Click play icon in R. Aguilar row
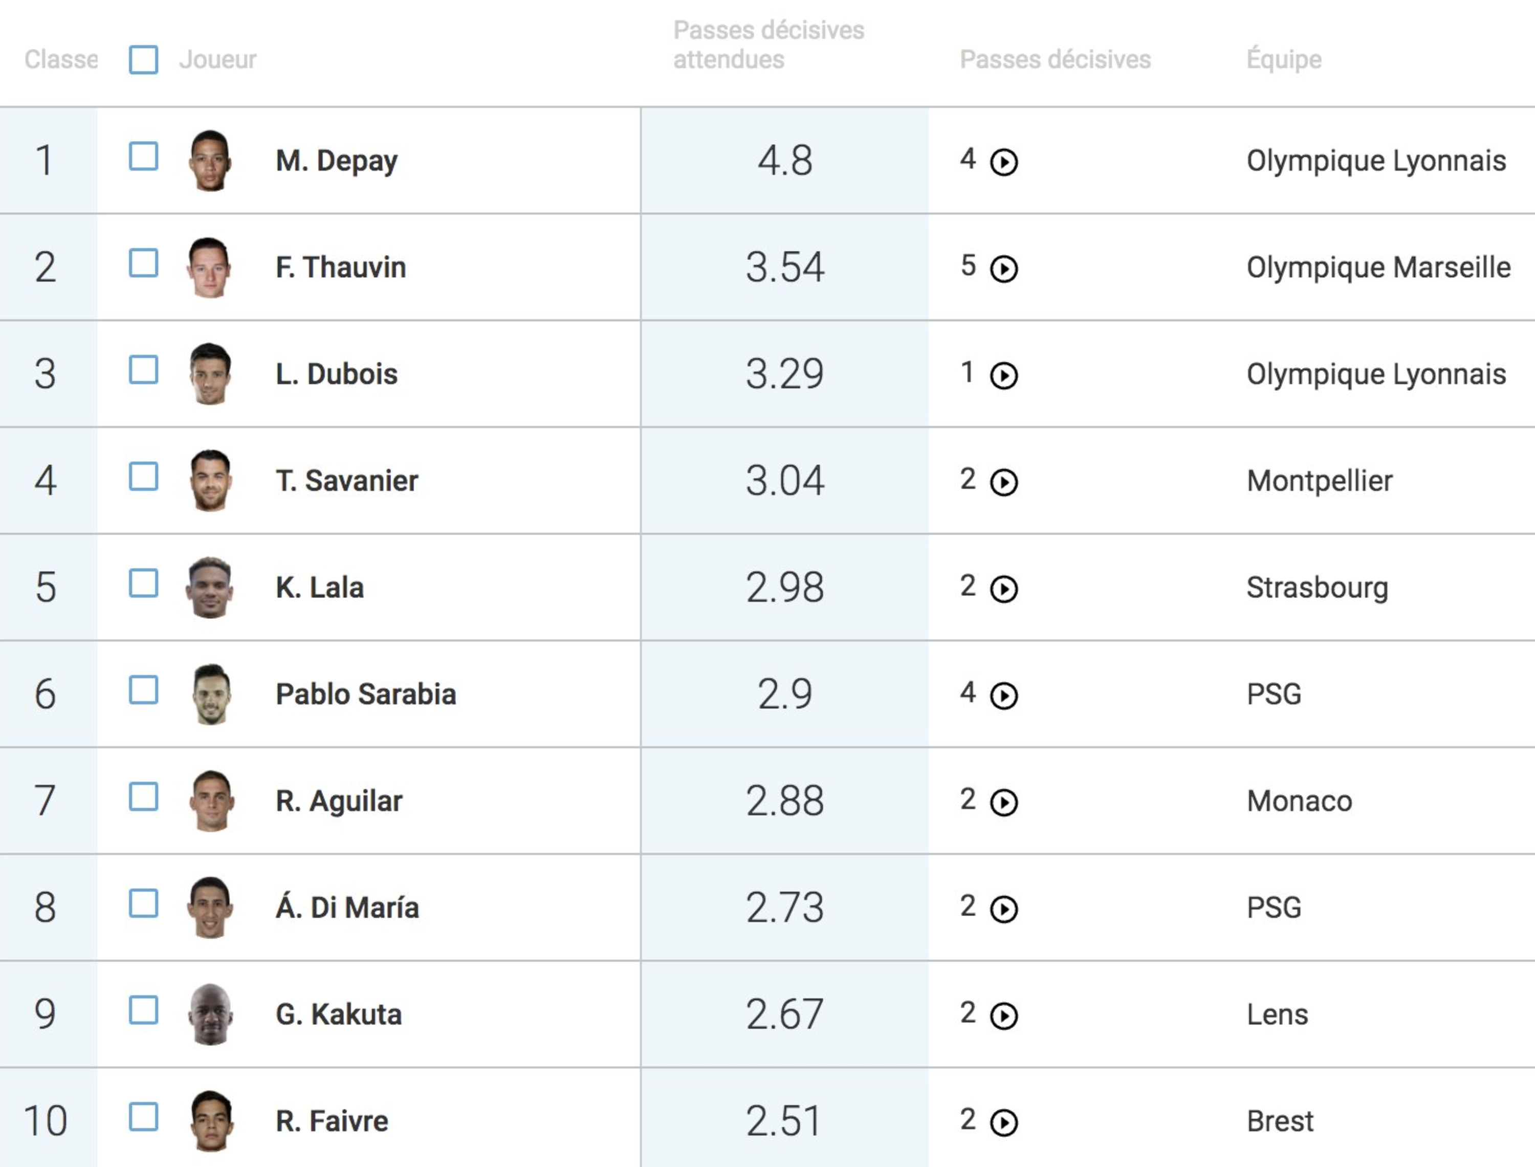 click(x=1003, y=803)
